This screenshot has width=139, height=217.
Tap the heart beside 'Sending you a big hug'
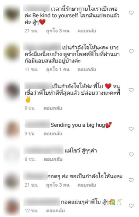[x=131, y=129]
